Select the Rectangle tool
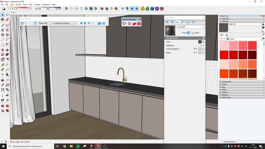This screenshot has height=149, width=265. (2, 30)
